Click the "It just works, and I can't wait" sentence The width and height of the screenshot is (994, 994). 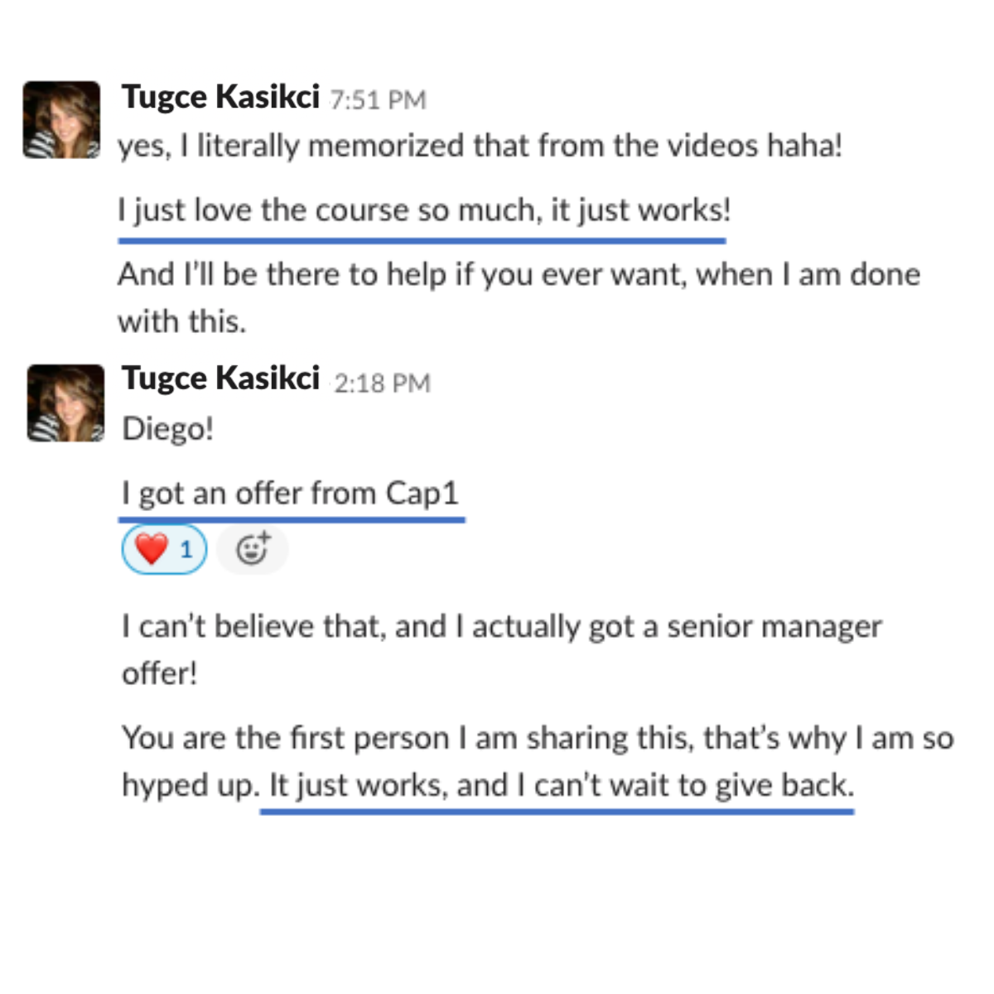560,784
